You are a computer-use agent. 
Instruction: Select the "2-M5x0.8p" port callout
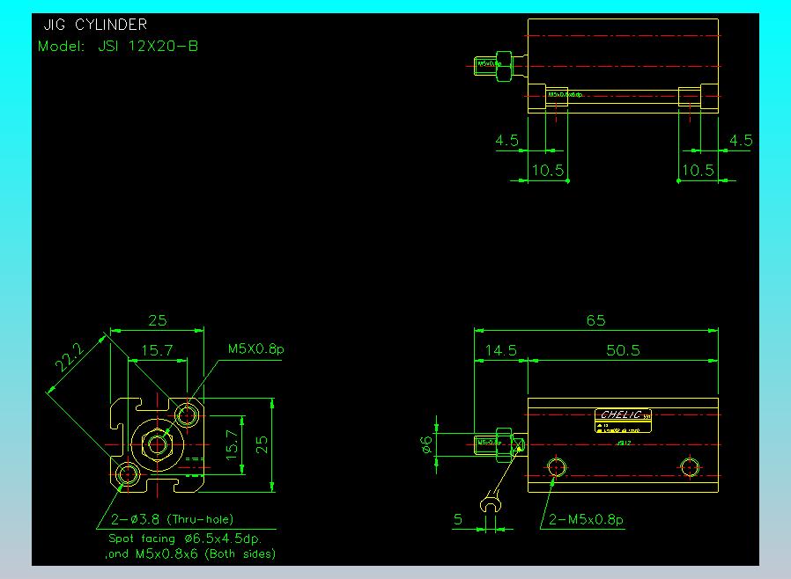click(x=586, y=519)
